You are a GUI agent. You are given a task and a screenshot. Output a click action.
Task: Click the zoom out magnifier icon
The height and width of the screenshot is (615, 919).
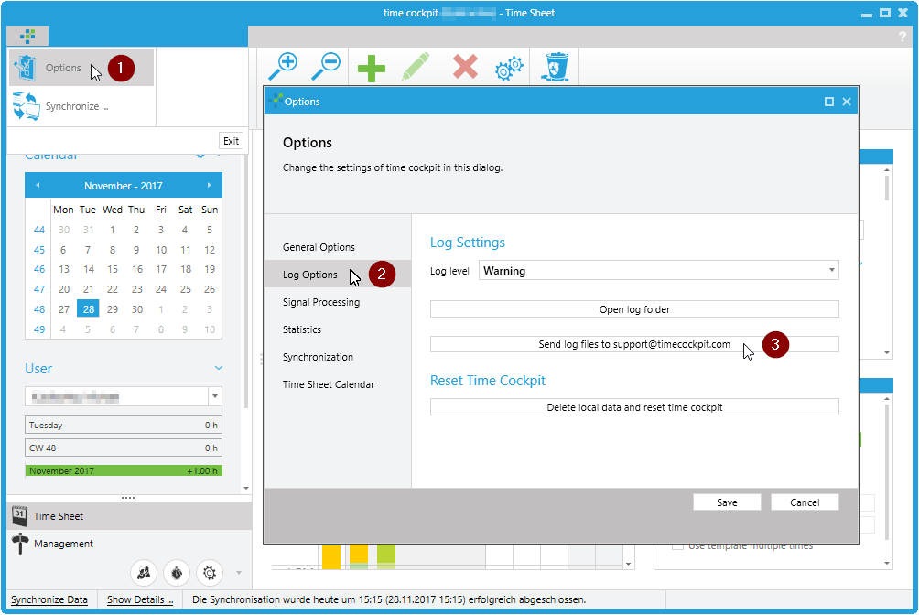[x=326, y=67]
